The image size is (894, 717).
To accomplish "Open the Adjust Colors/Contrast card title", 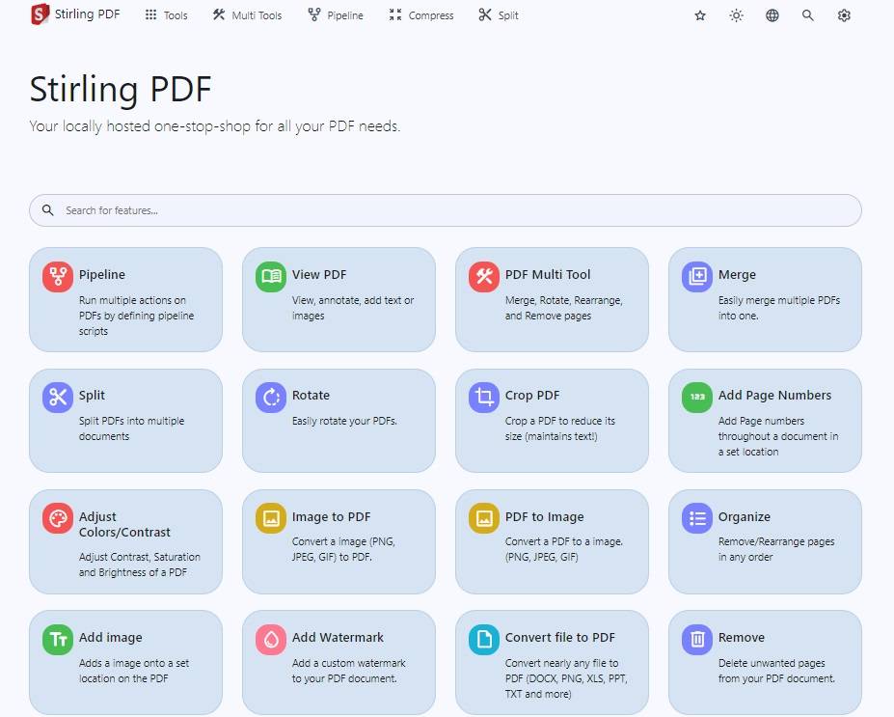I will pos(124,524).
